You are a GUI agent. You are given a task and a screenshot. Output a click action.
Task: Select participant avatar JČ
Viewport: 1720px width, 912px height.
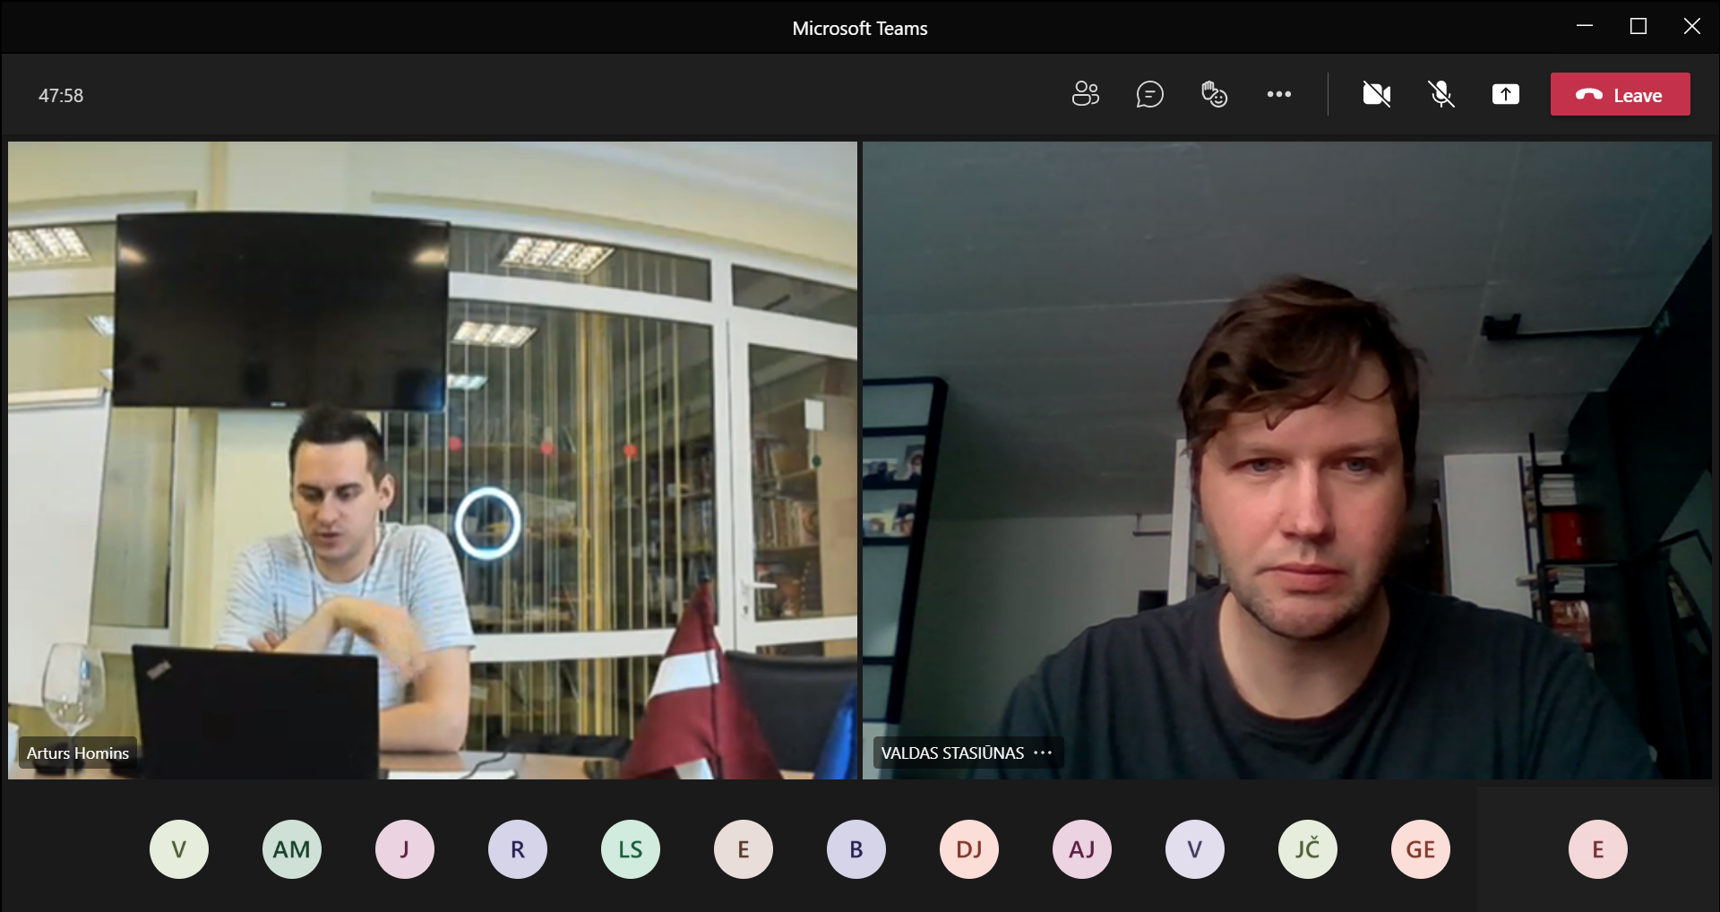1308,849
